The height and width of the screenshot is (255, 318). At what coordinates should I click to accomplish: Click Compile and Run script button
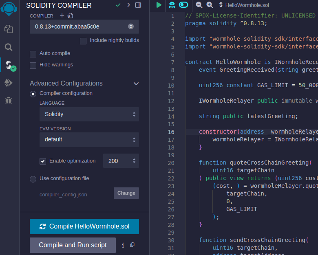tap(73, 245)
